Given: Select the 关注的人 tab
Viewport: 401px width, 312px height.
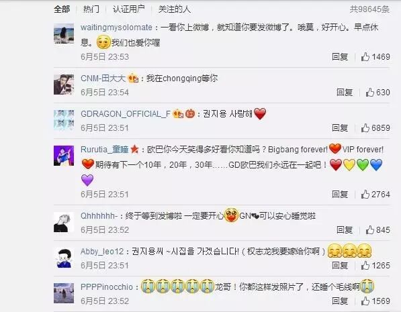Looking at the screenshot, I should 175,9.
